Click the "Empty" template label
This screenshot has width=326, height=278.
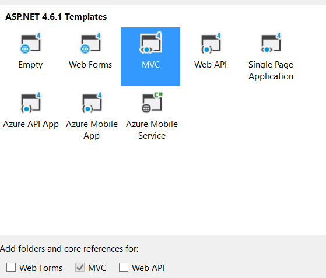click(x=30, y=65)
